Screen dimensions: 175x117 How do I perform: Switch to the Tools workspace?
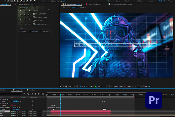[x=161, y=1]
